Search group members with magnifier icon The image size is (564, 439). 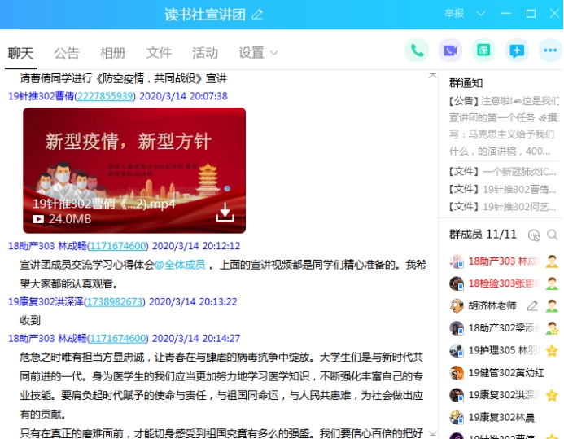(x=553, y=235)
